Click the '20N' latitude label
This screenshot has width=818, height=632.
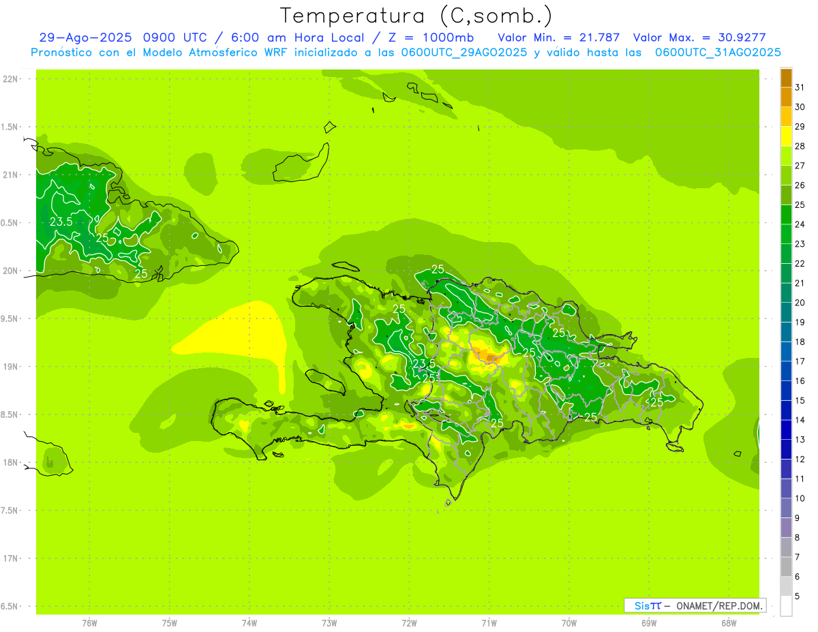click(x=10, y=271)
